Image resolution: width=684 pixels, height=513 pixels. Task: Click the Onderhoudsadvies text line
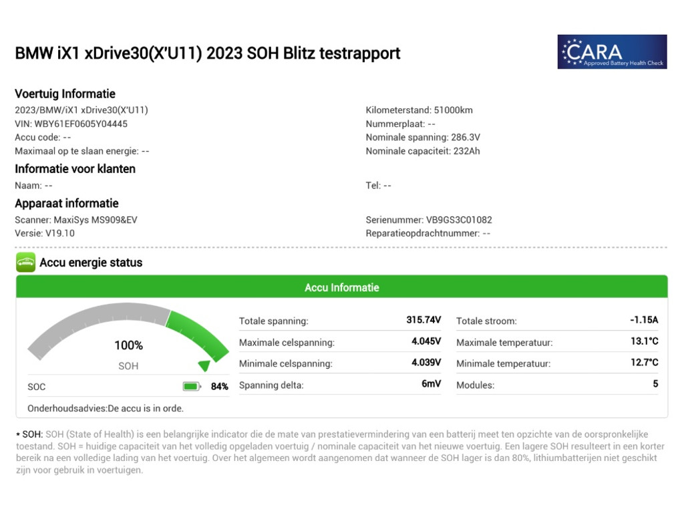click(106, 408)
